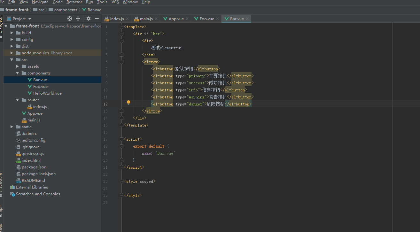420x232 pixels.
Task: Select main.js in the project tree
Action: (34, 120)
